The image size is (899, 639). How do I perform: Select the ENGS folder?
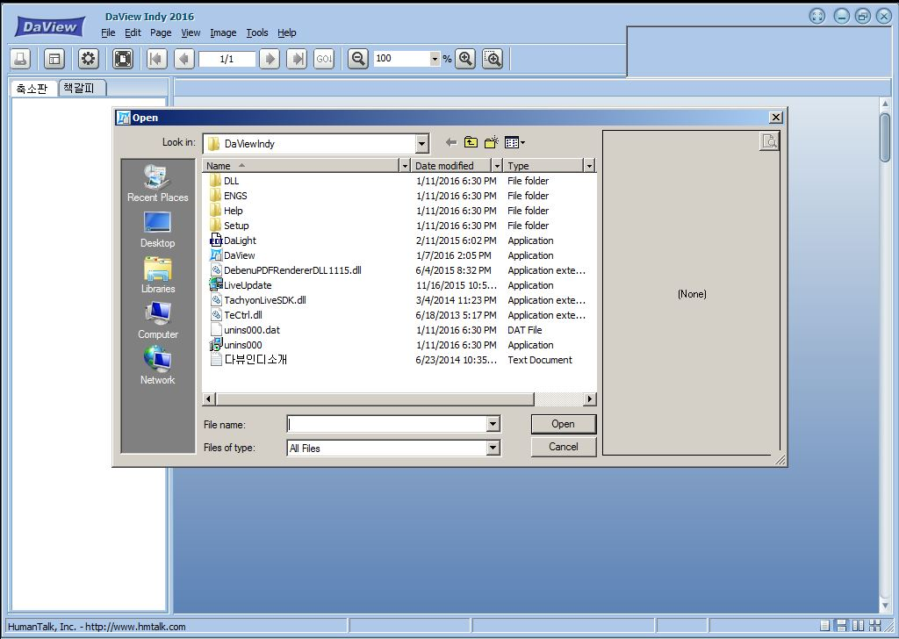tap(228, 196)
